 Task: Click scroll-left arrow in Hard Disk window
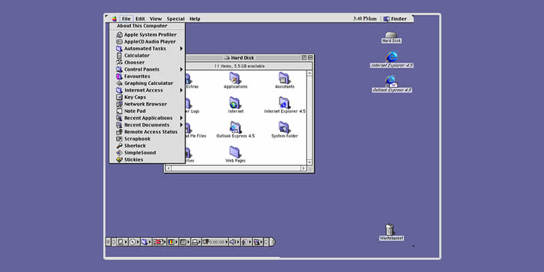point(168,168)
